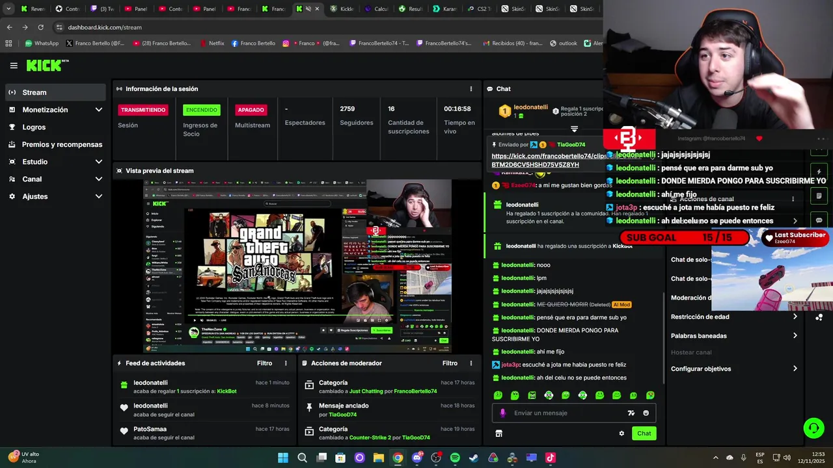The image size is (833, 468).
Task: Expand the Estudio sidebar section
Action: pyautogui.click(x=99, y=162)
